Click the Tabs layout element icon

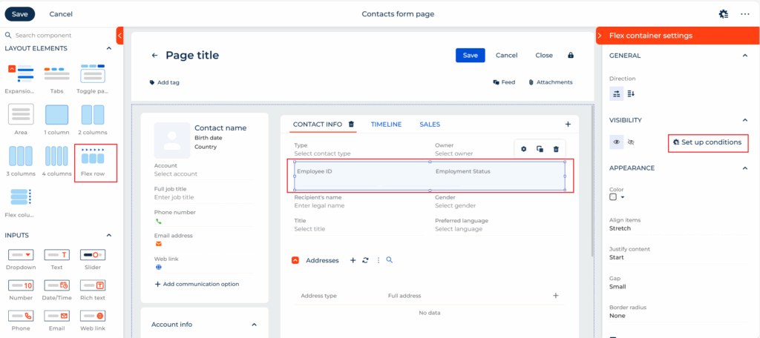click(56, 74)
